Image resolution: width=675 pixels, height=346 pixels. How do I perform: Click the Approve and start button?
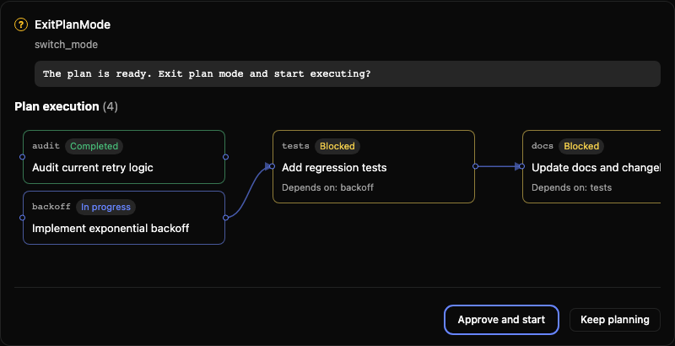[501, 320]
